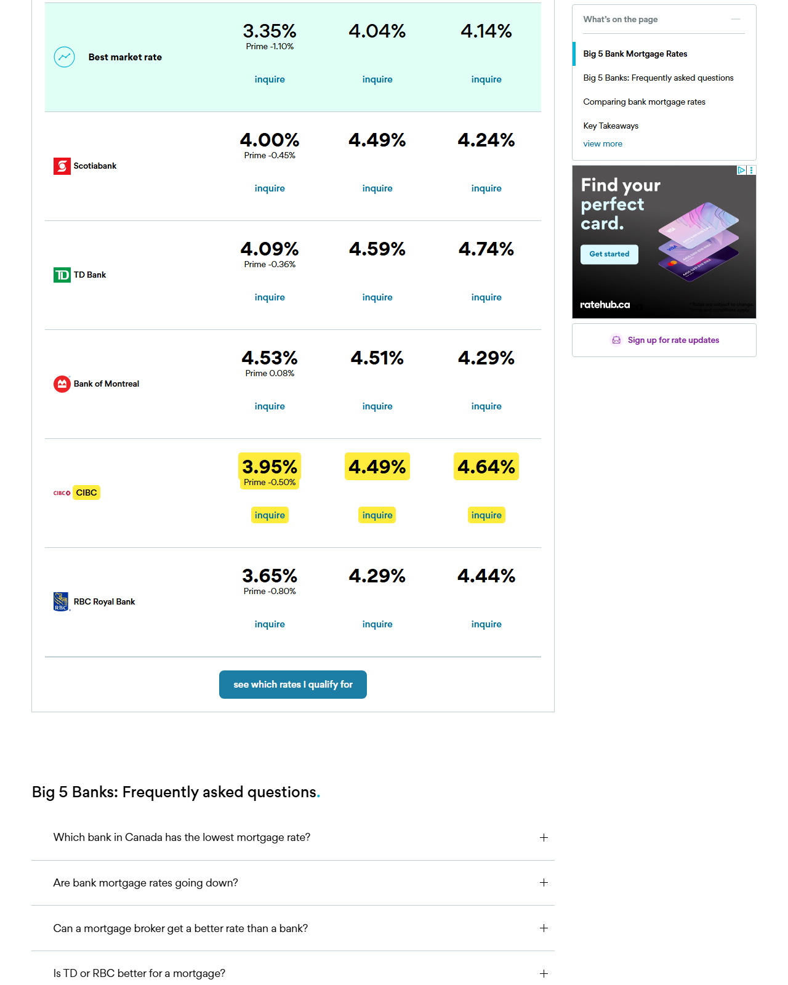Expand 'Are bank mortgage rates going down?' question

544,883
